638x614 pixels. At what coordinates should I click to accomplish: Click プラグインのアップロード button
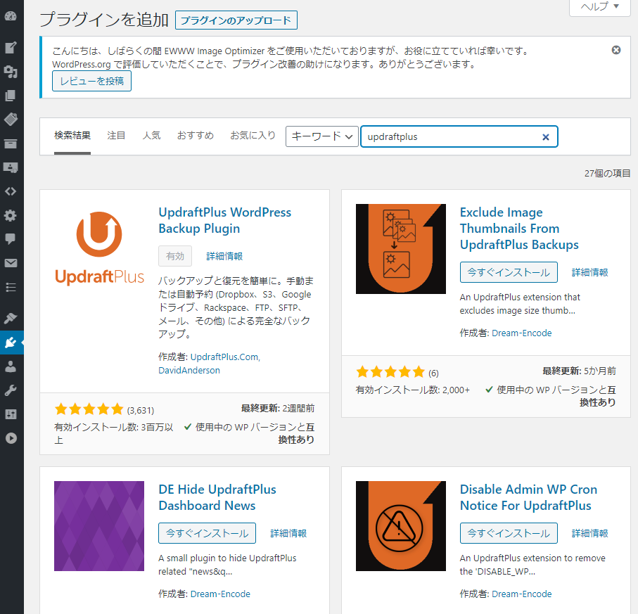point(236,20)
